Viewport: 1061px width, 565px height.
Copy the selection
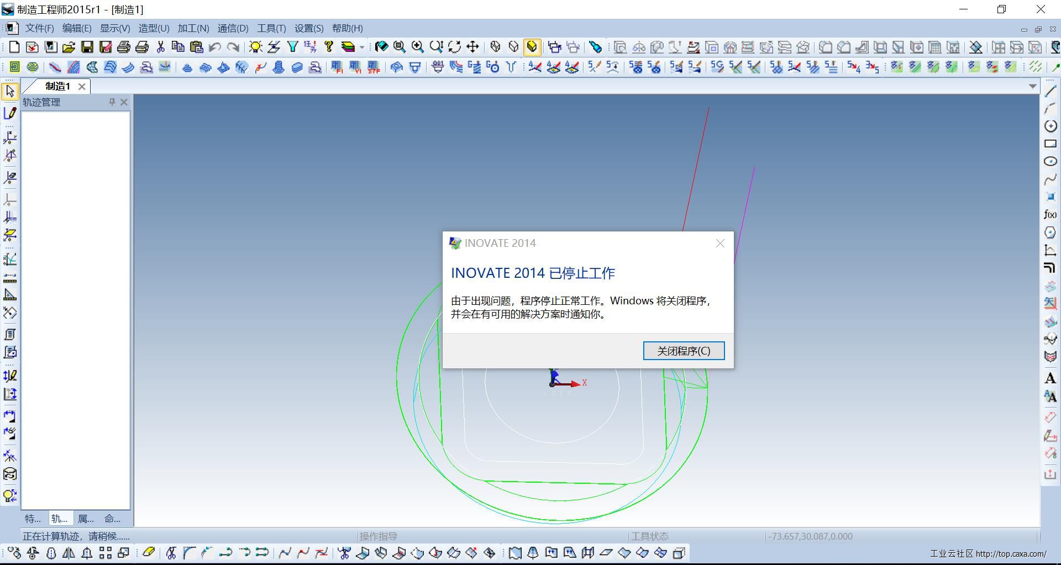pyautogui.click(x=178, y=47)
